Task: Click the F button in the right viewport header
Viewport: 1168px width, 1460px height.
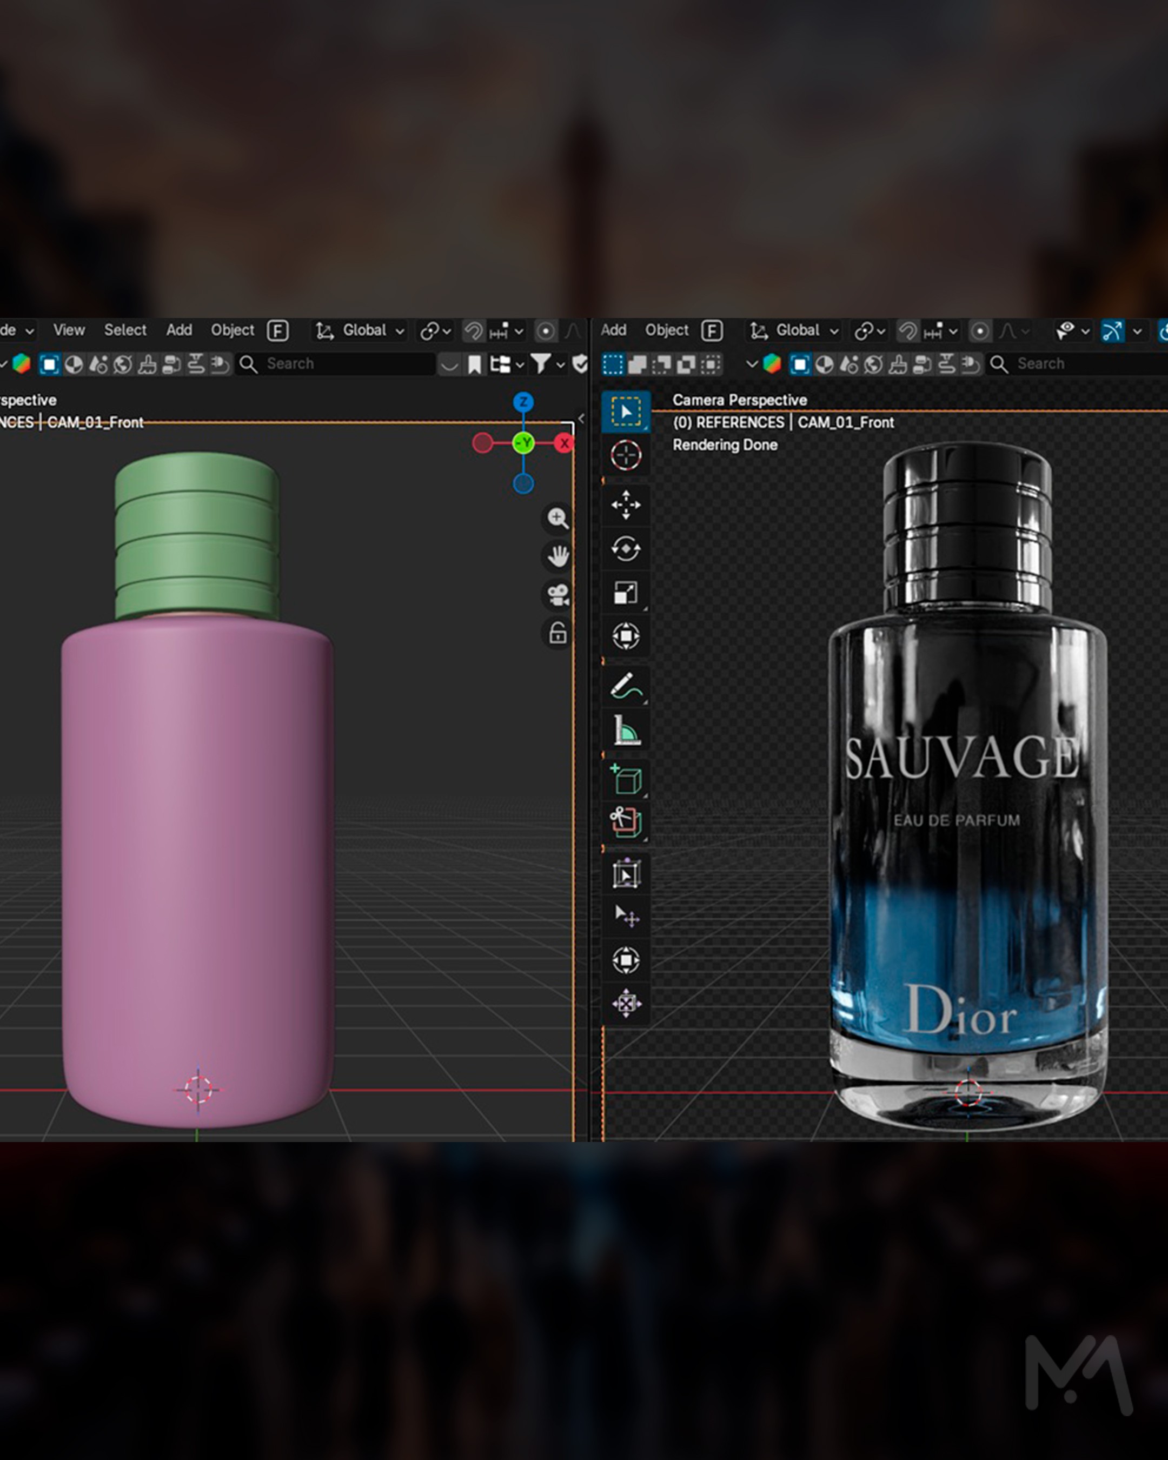Action: click(712, 330)
